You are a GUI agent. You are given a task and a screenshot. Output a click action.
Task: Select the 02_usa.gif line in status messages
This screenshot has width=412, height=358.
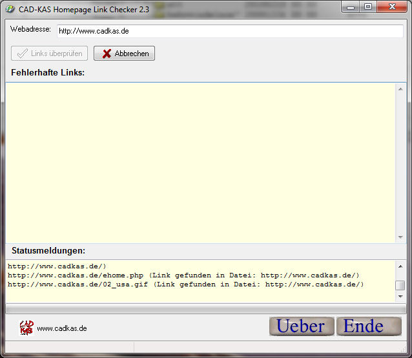[x=185, y=284]
